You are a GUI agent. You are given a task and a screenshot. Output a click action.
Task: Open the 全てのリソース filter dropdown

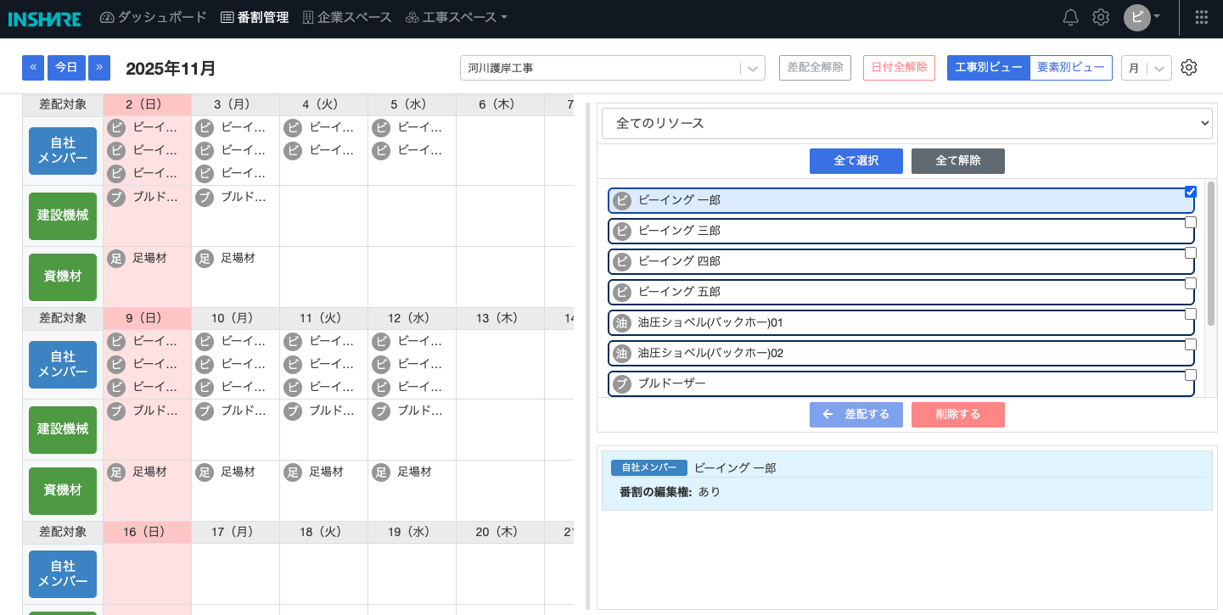907,123
